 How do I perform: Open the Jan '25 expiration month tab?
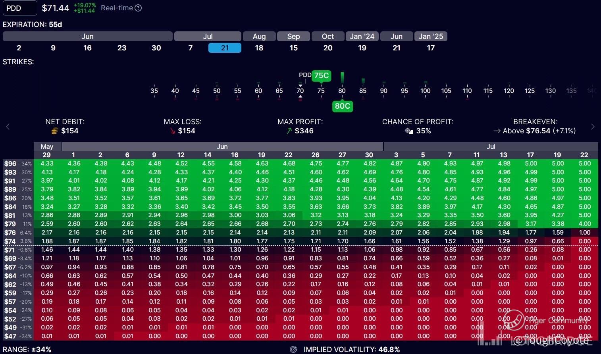pyautogui.click(x=431, y=37)
